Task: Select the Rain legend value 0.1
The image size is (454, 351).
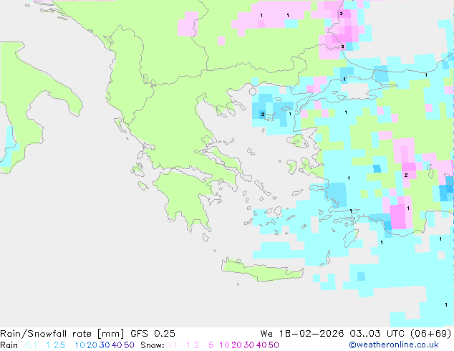Action: pos(31,345)
